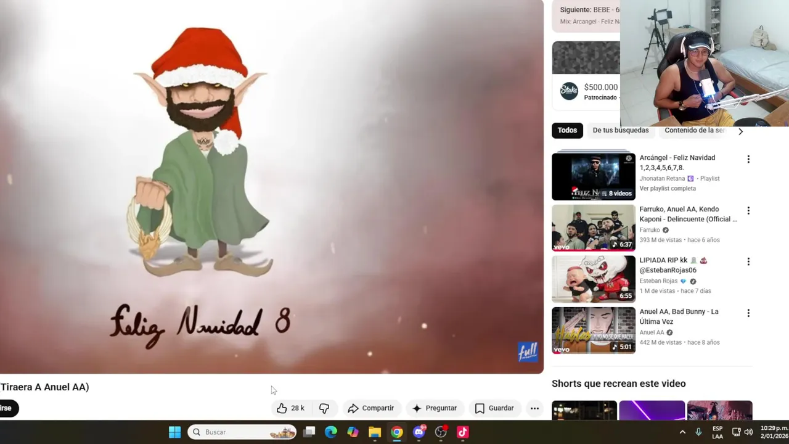Click the 'Arcángel - Feliz Navidad 1,2,3,4,5,6,7,8.' title

pyautogui.click(x=677, y=163)
